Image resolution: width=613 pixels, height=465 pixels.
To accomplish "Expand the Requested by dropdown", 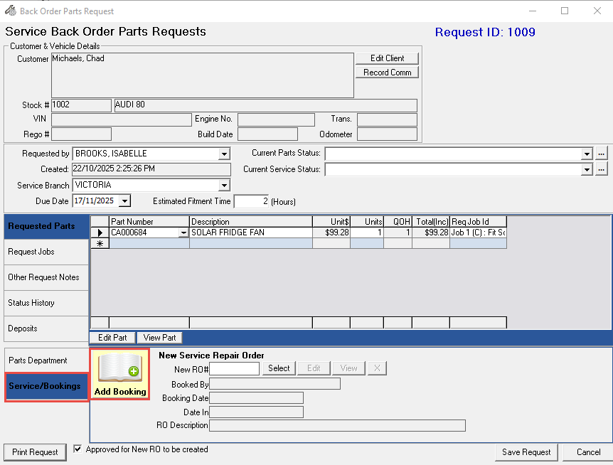I will [x=224, y=154].
